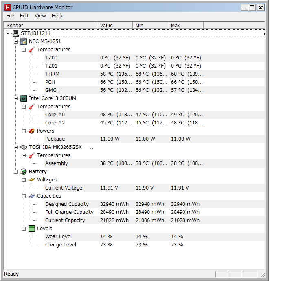
Task: Close the Hardware Monitor window
Action: [261, 7]
